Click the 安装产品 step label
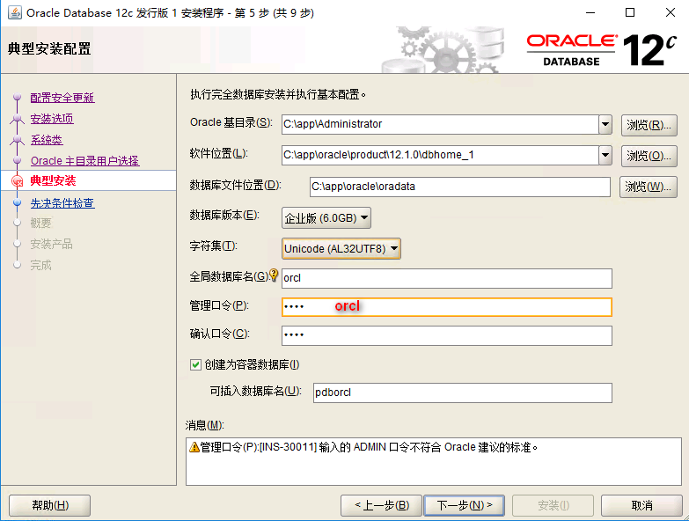 tap(51, 244)
